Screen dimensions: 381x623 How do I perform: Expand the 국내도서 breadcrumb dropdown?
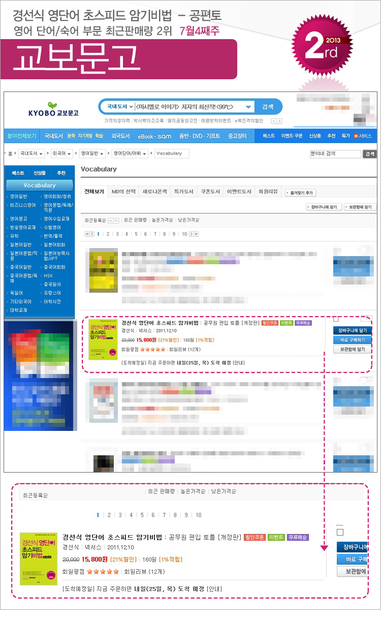(31, 153)
